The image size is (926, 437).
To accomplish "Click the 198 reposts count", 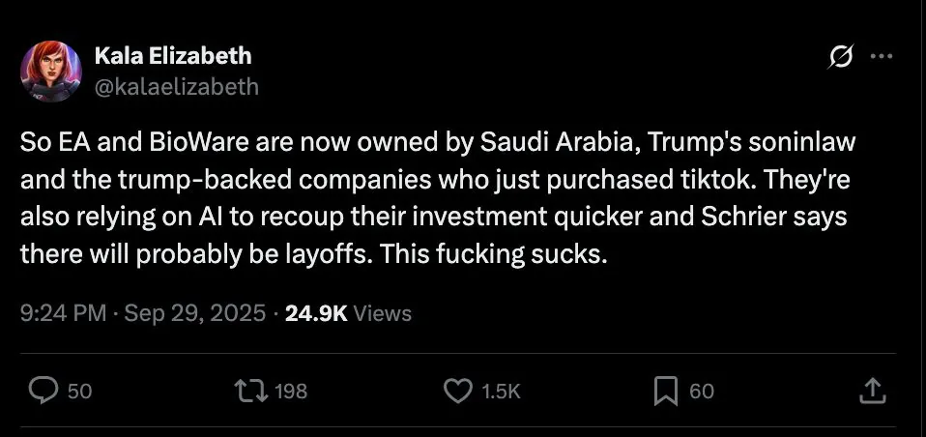I will tap(291, 392).
